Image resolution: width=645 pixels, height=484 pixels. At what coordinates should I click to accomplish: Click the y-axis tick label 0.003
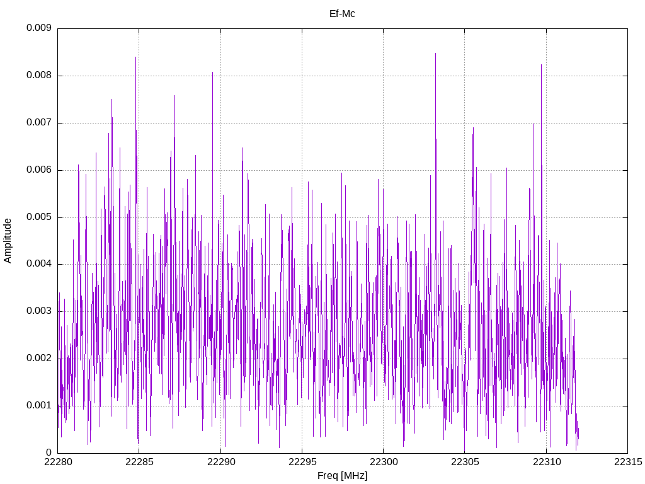[39, 311]
